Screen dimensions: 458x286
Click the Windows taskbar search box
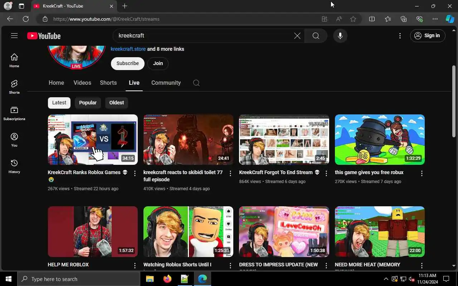pos(79,279)
